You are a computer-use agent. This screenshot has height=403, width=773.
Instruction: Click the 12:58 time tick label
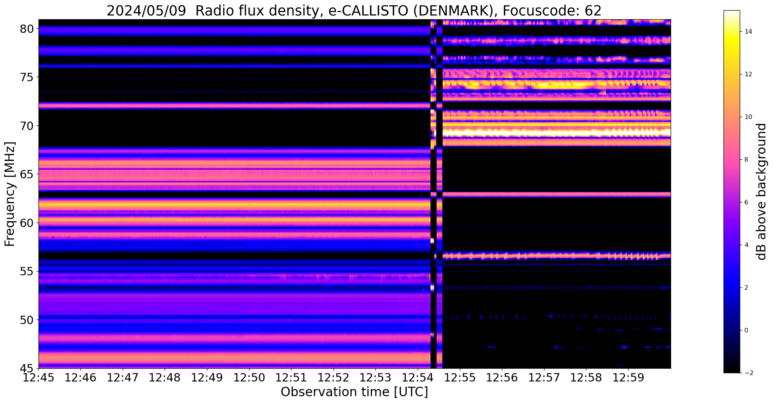coord(586,377)
